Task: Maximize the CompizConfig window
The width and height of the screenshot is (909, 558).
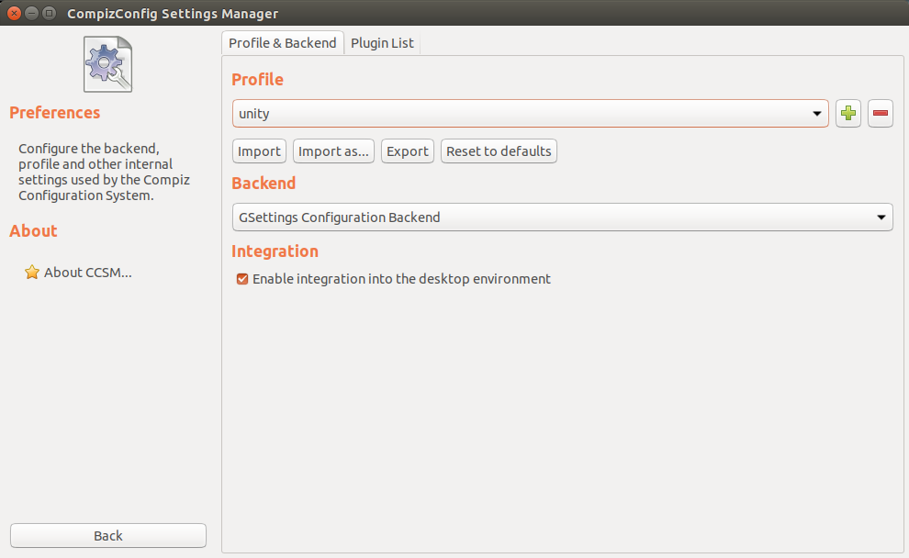Action: pos(50,14)
